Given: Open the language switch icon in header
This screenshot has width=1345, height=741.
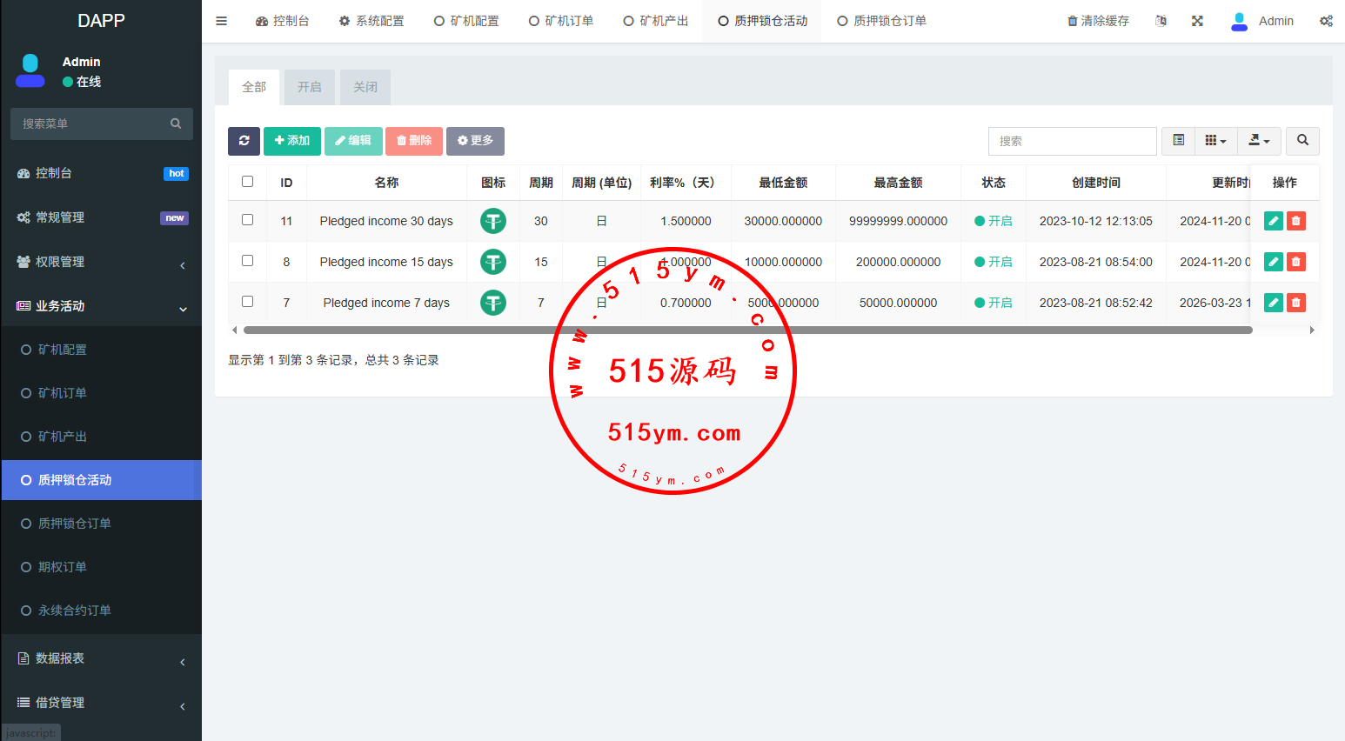Looking at the screenshot, I should [x=1161, y=21].
